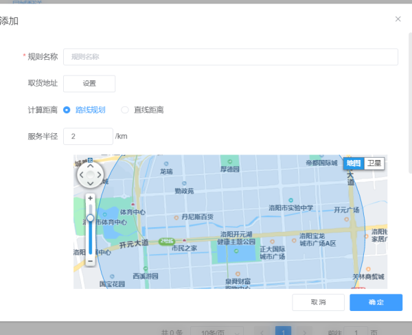412x335 pixels.
Task: Pan the map right with the arrow
Action: coord(99,175)
